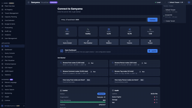
Task: Click Statistics sidebar icon
Action: (2, 75)
